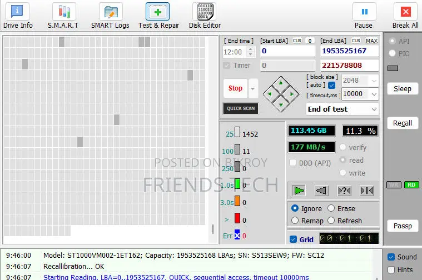This screenshot has width=422, height=280.
Task: Click the green 1.0s block color swatch
Action: pyautogui.click(x=237, y=184)
